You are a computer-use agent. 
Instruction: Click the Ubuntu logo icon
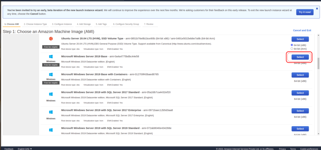pyautogui.click(x=51, y=39)
